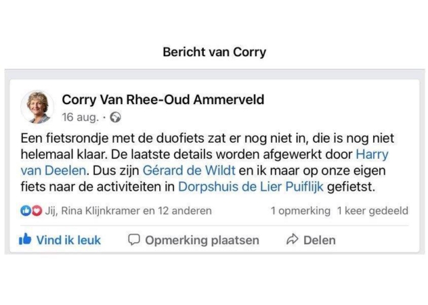Click the red heart reaction icon
This screenshot has width=428, height=305.
[37, 211]
